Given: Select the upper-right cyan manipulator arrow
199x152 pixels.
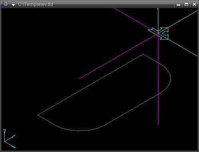Looking at the screenshot, I should pos(164,30).
